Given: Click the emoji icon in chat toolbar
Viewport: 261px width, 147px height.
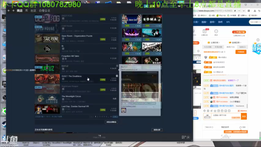Looking at the screenshot, I should (205, 111).
